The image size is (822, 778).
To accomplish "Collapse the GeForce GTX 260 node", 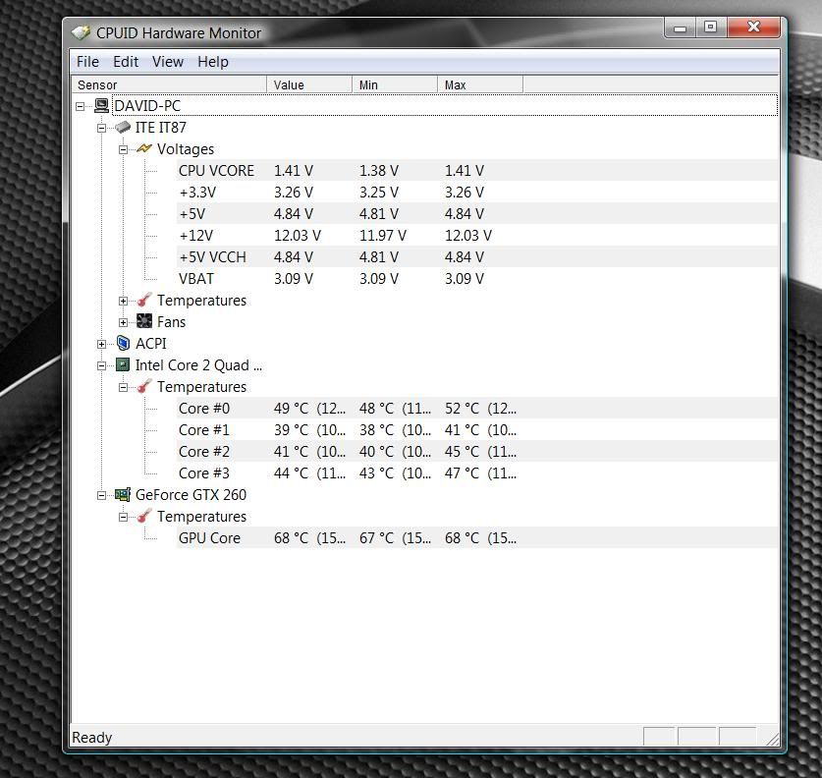I will pos(102,495).
